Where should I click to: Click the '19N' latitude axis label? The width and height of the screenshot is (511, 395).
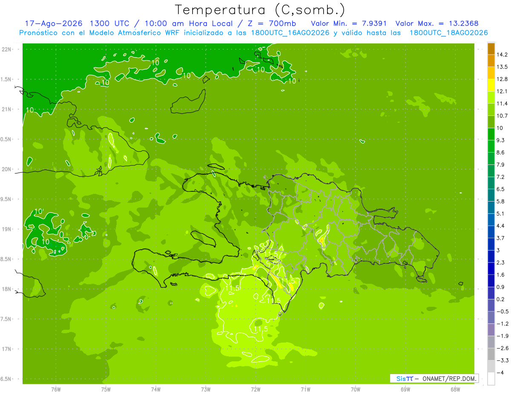7,229
